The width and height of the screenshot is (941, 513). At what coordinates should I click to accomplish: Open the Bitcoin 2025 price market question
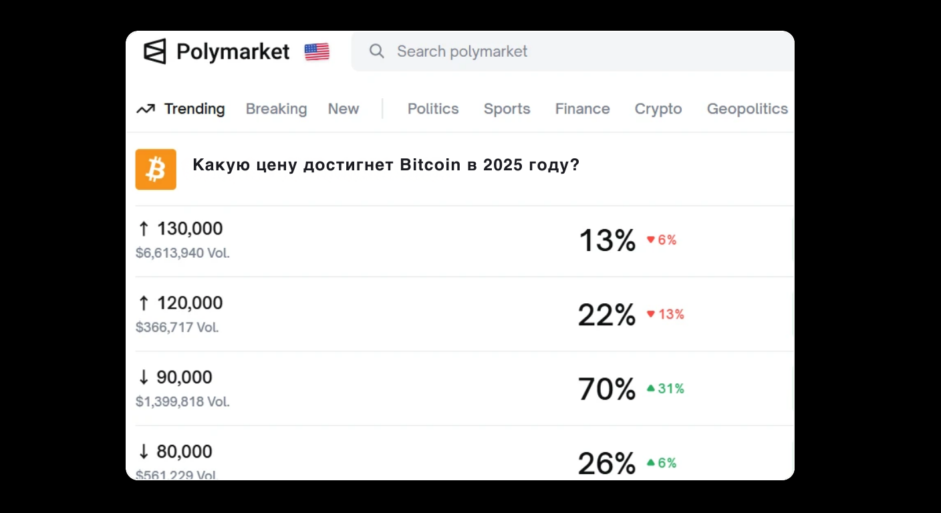pyautogui.click(x=386, y=164)
